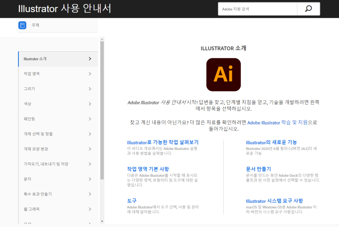Expand the 문자 section chevron
This screenshot has width=339, height=227.
(x=90, y=179)
